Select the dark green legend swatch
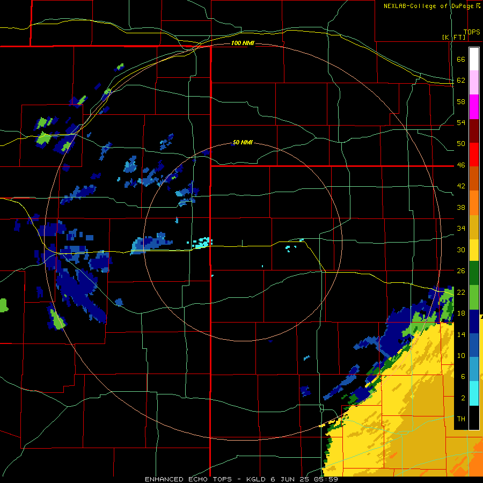Image resolution: width=483 pixels, height=483 pixels. (474, 273)
